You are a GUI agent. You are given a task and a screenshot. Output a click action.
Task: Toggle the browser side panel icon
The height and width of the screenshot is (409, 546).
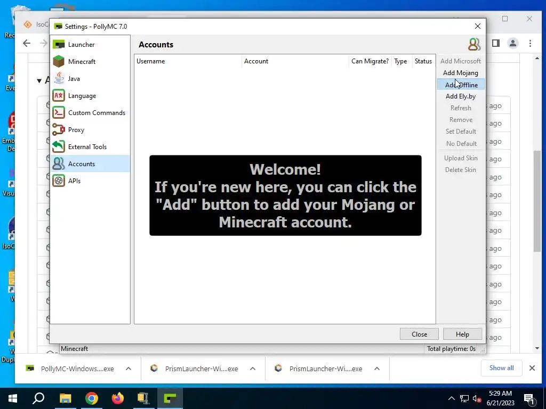(x=496, y=43)
